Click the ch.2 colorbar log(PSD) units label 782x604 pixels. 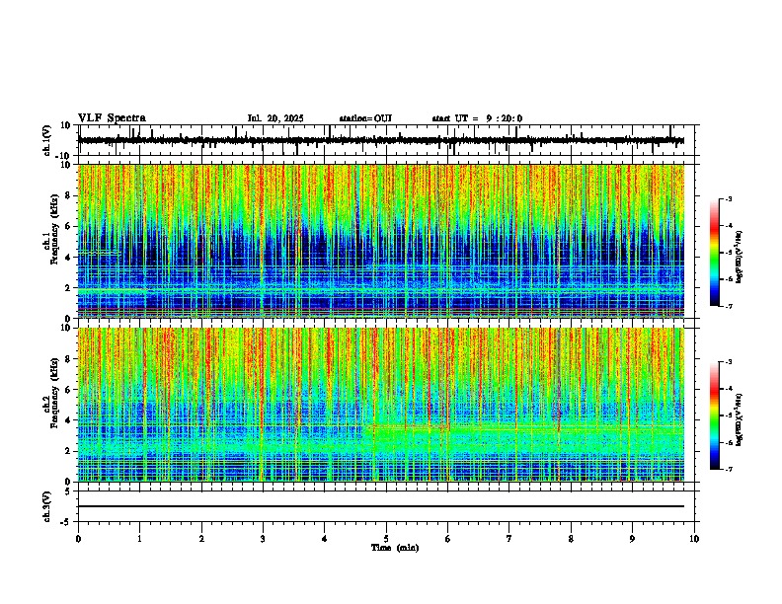(x=739, y=419)
